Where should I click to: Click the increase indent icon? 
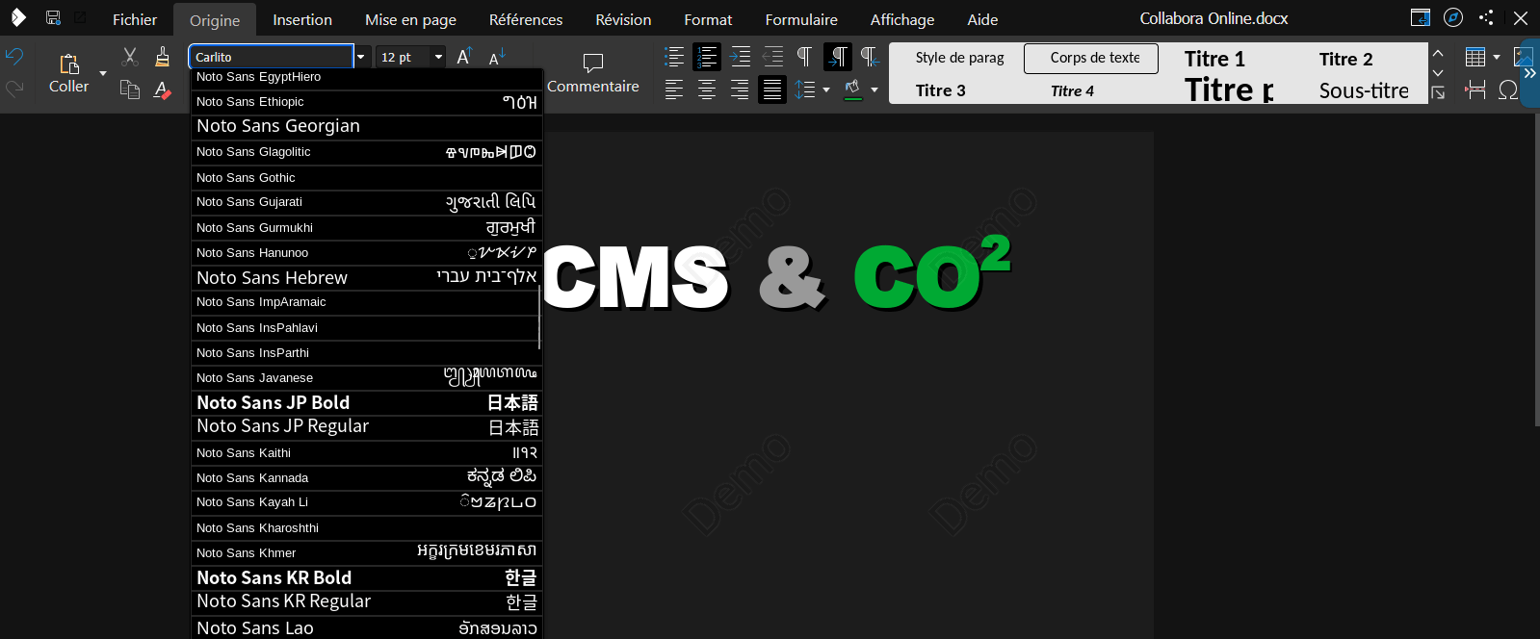[740, 57]
